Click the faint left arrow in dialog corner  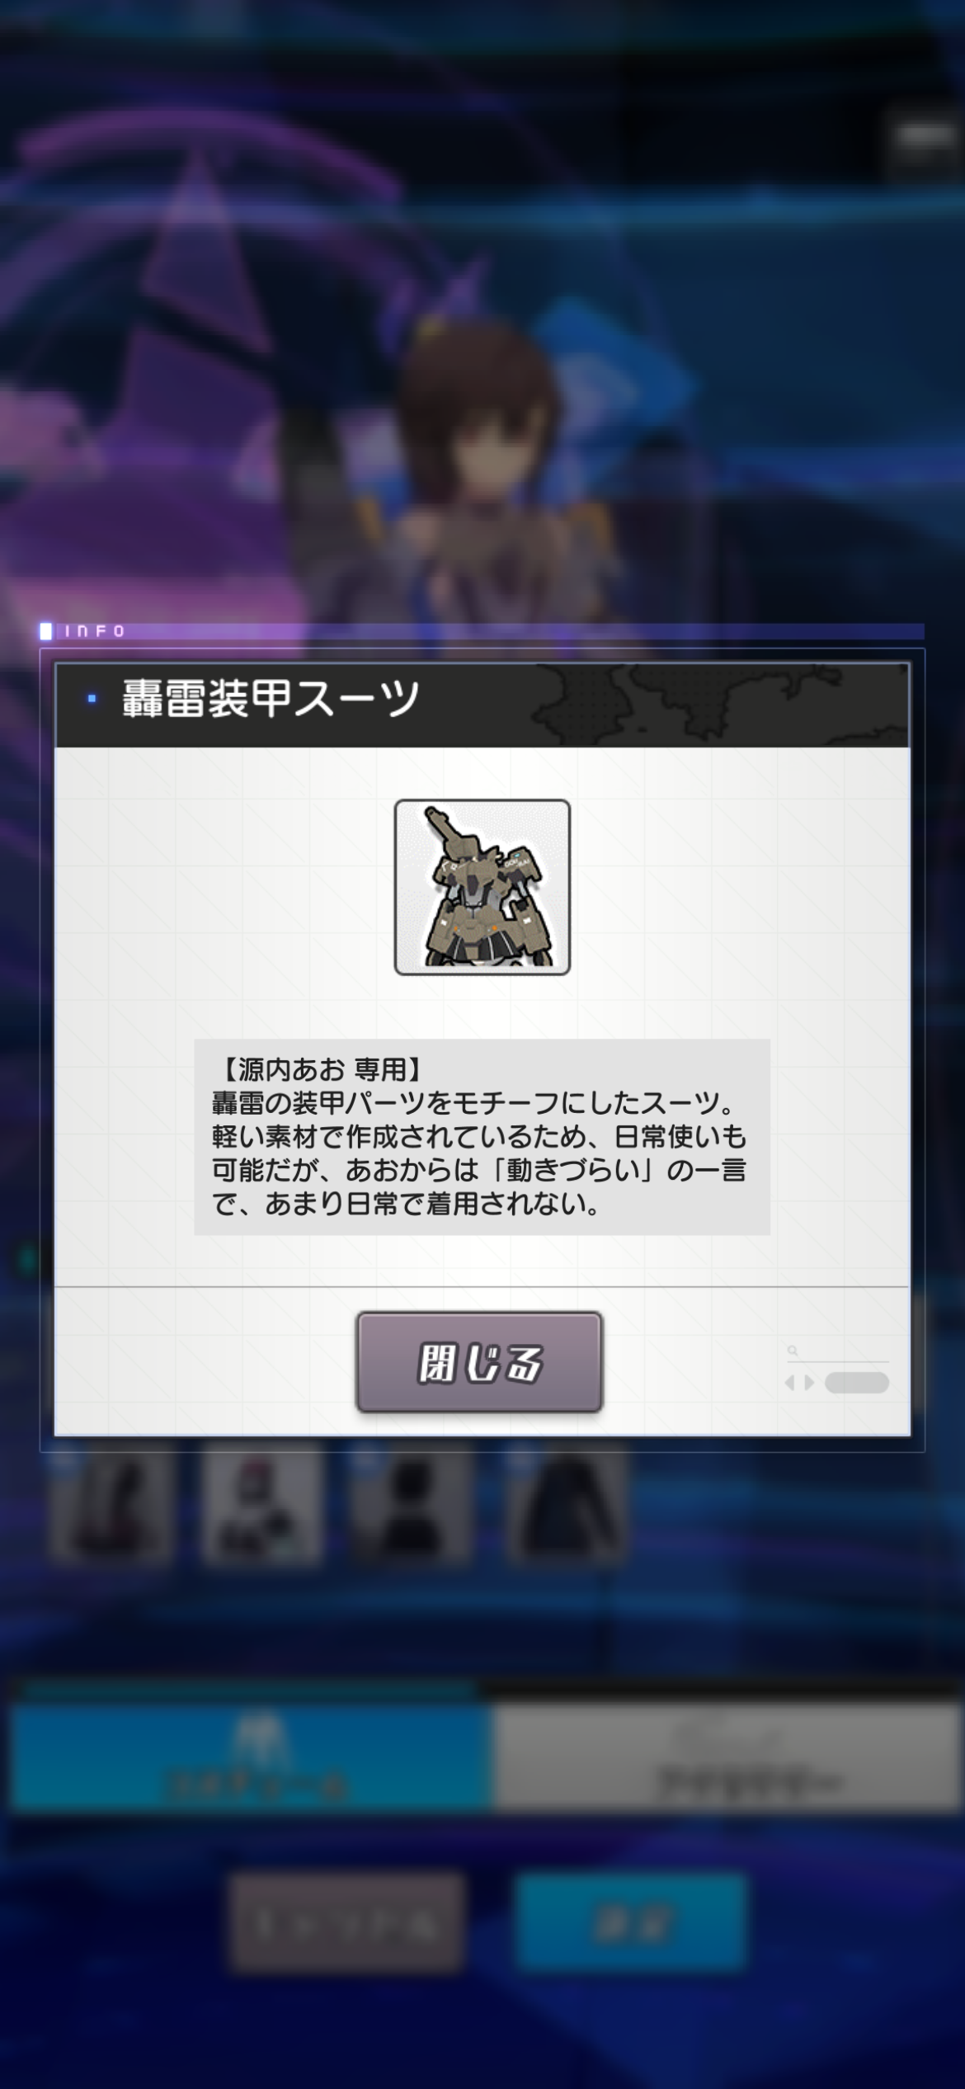point(790,1383)
